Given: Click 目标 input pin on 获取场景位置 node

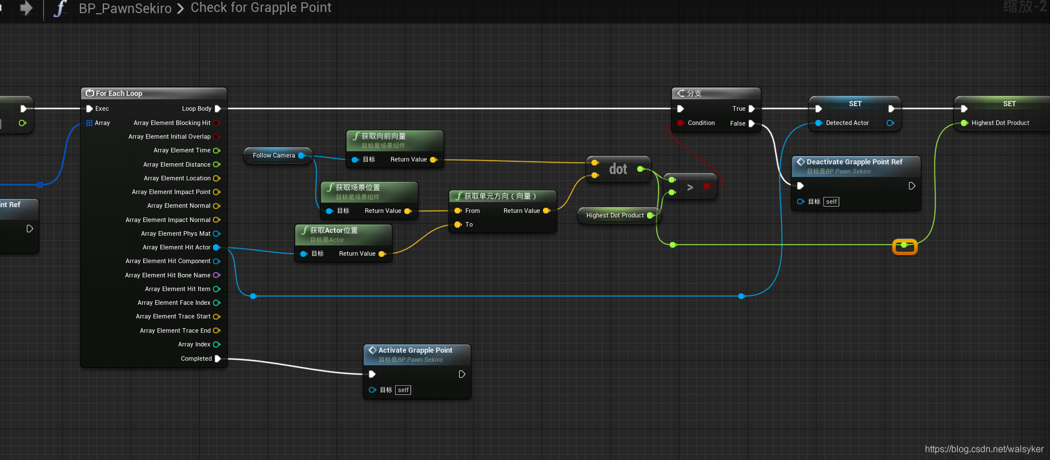Looking at the screenshot, I should pyautogui.click(x=329, y=211).
